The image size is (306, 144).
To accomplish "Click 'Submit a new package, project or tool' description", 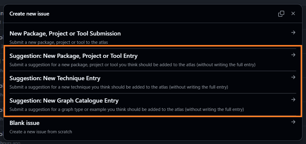I will [x=59, y=42].
